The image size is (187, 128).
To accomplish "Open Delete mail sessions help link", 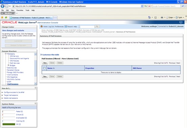I will pos(11,98).
